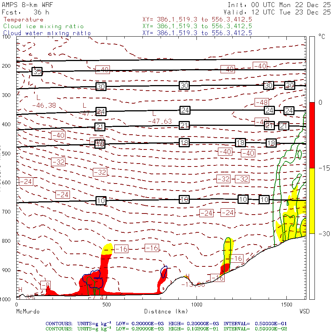Click the yellow -15 to -30 colorbar segment
This screenshot has height=333, width=333.
(x=312, y=201)
